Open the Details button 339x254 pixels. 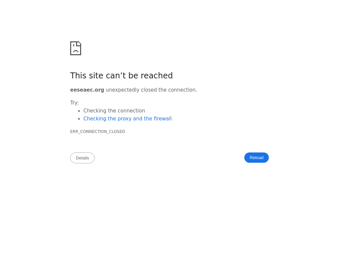(82, 158)
